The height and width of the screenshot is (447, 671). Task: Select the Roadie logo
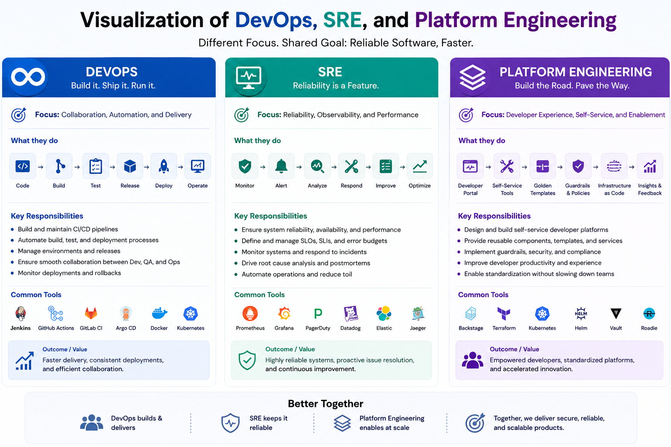click(649, 313)
